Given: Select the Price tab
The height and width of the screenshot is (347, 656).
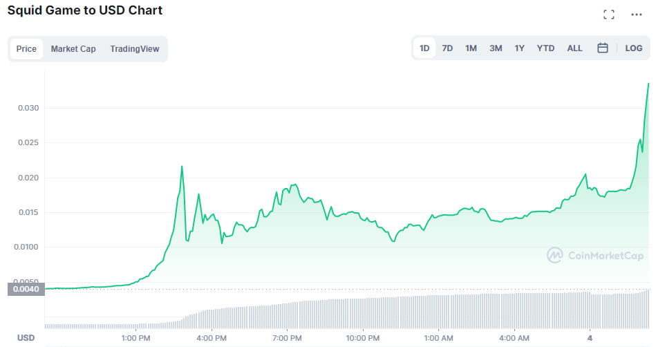Looking at the screenshot, I should coord(26,49).
